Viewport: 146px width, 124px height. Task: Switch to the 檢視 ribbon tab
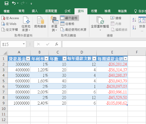[107, 11]
